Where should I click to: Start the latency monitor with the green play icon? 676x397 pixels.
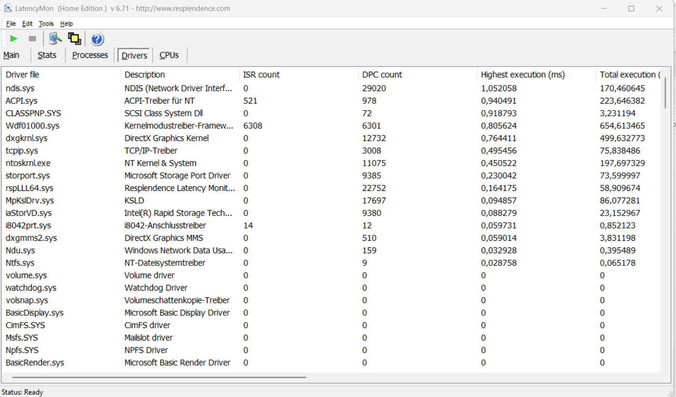tap(14, 39)
